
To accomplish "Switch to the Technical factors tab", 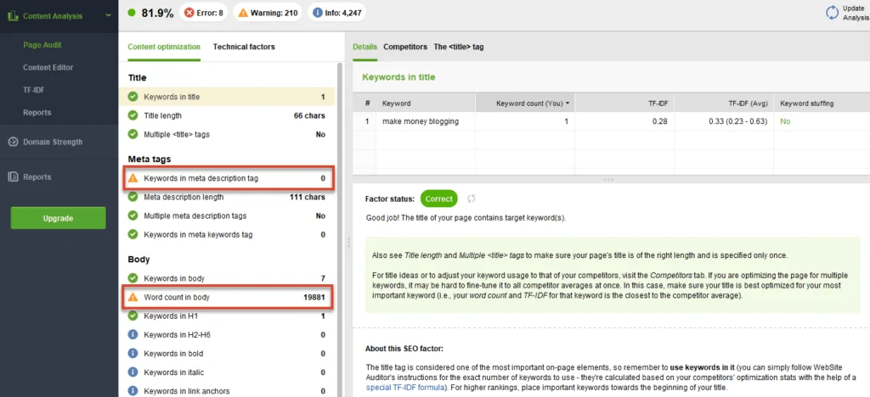I will [x=244, y=47].
